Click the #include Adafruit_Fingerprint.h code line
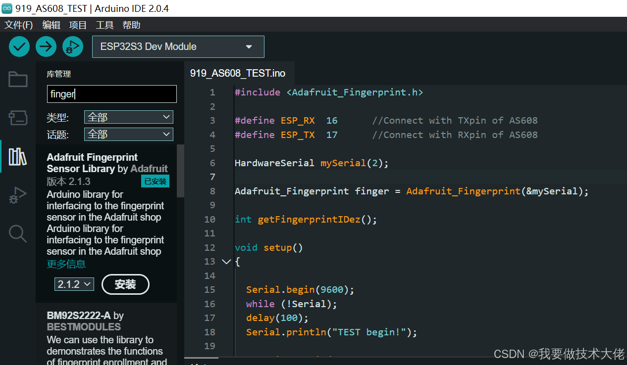 [x=329, y=92]
